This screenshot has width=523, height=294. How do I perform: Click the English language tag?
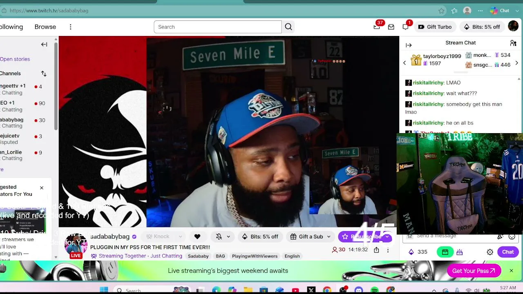292,256
